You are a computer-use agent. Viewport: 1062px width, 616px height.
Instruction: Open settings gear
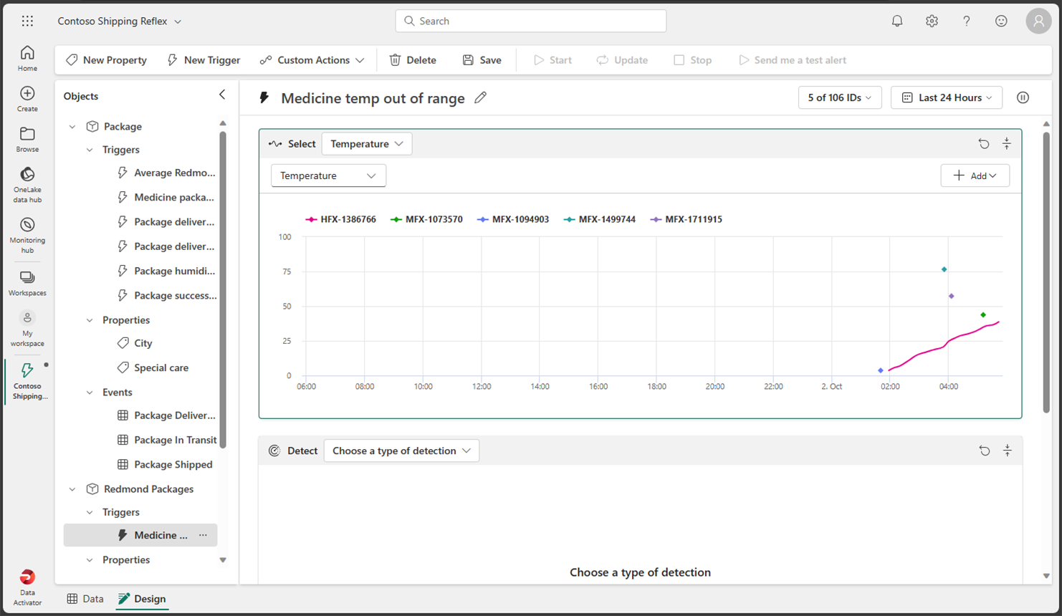[932, 21]
